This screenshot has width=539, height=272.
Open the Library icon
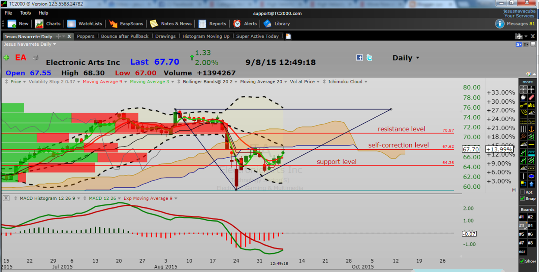[267, 24]
